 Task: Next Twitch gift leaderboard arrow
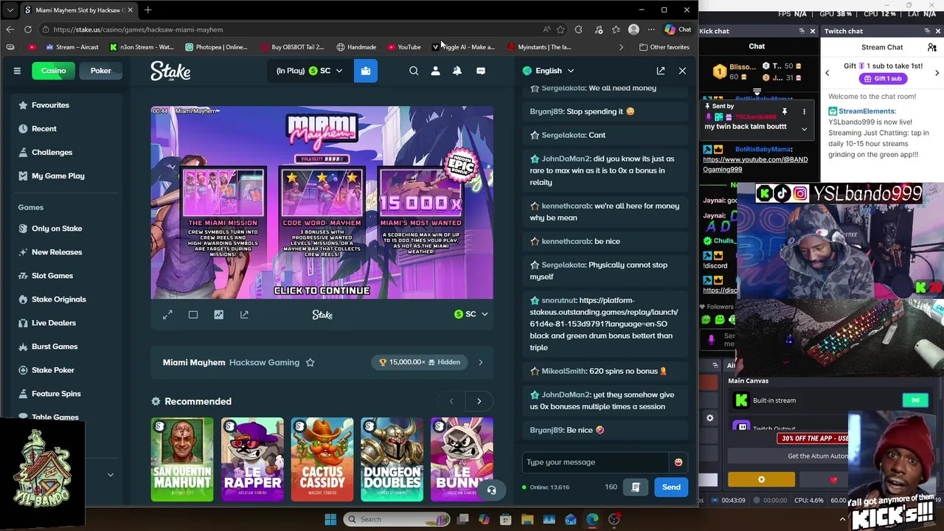937,73
